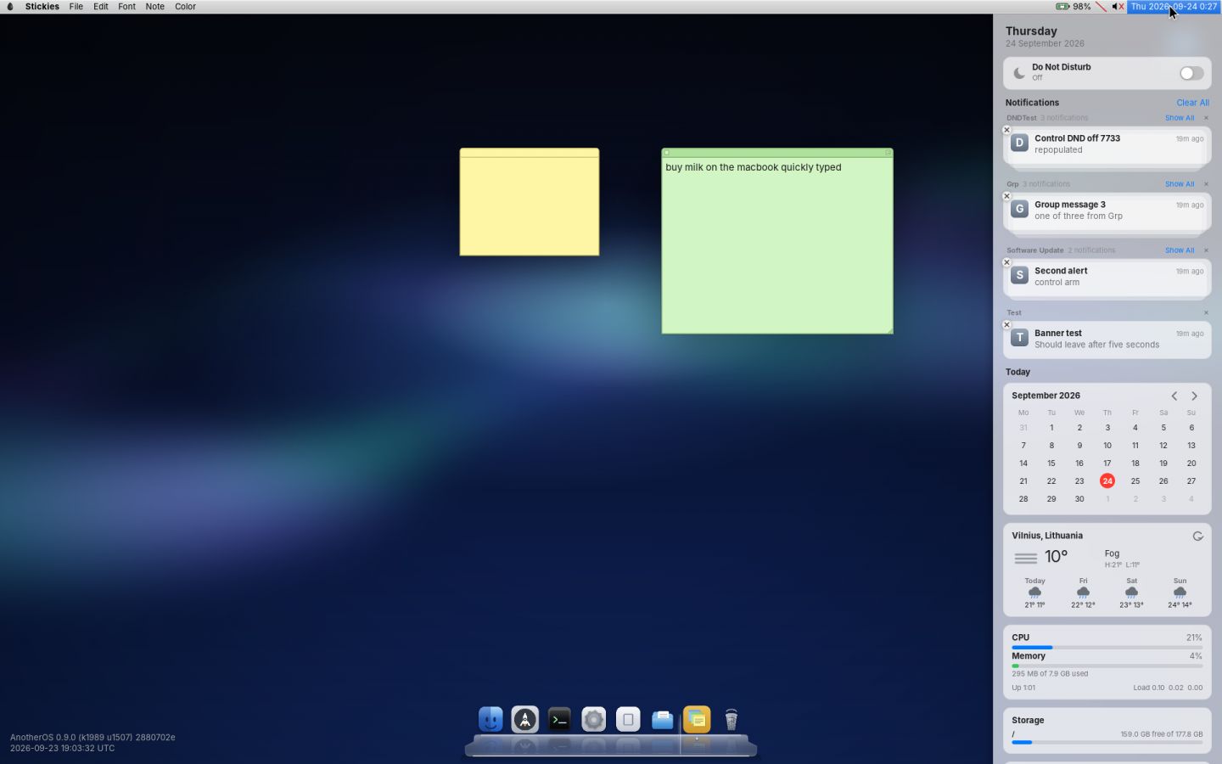
Task: Dismiss the Control DND off 7733 notification
Action: tap(1006, 130)
